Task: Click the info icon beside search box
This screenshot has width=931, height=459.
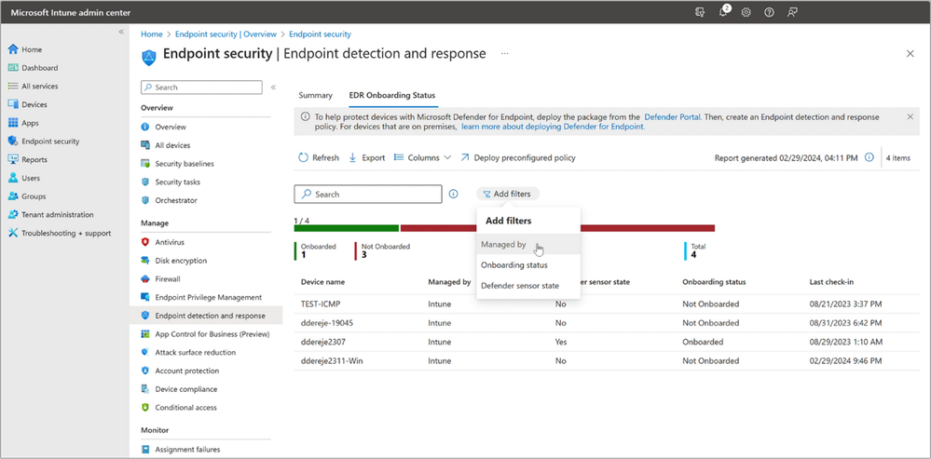Action: [x=454, y=194]
